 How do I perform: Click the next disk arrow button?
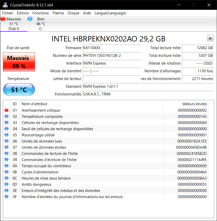210,38
